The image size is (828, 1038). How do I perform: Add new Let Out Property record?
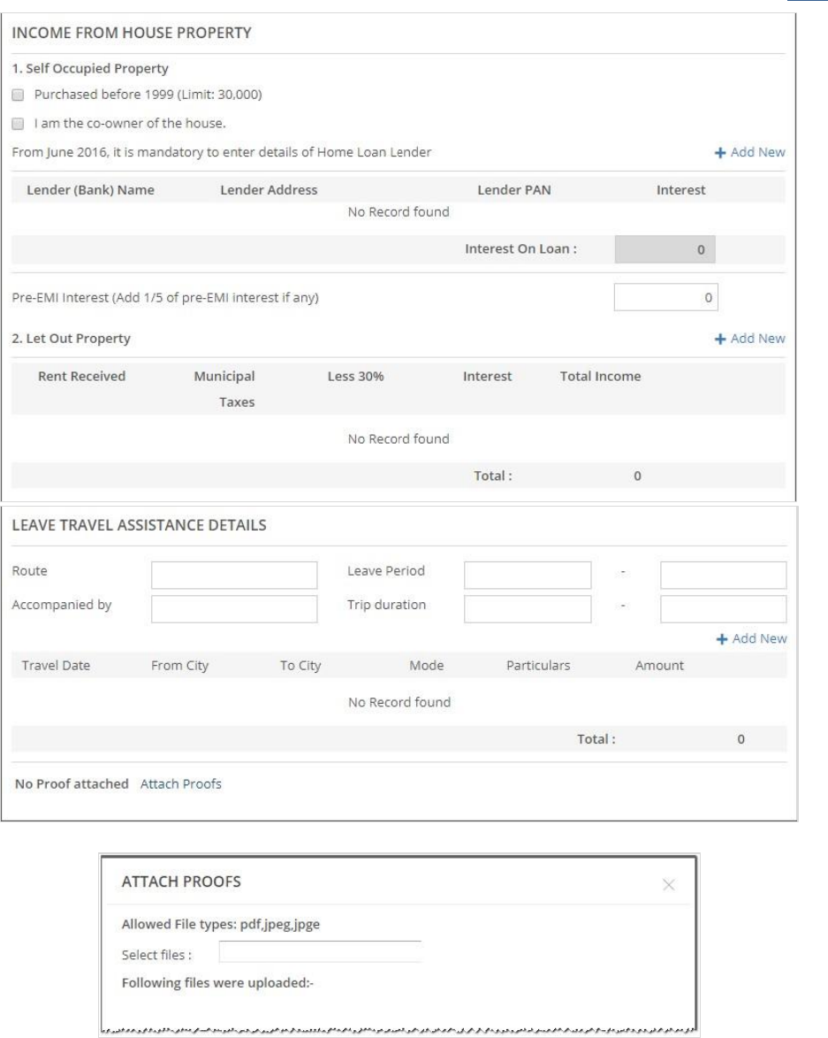point(750,339)
